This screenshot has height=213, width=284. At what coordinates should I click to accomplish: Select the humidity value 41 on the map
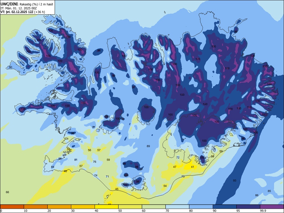(193, 167)
